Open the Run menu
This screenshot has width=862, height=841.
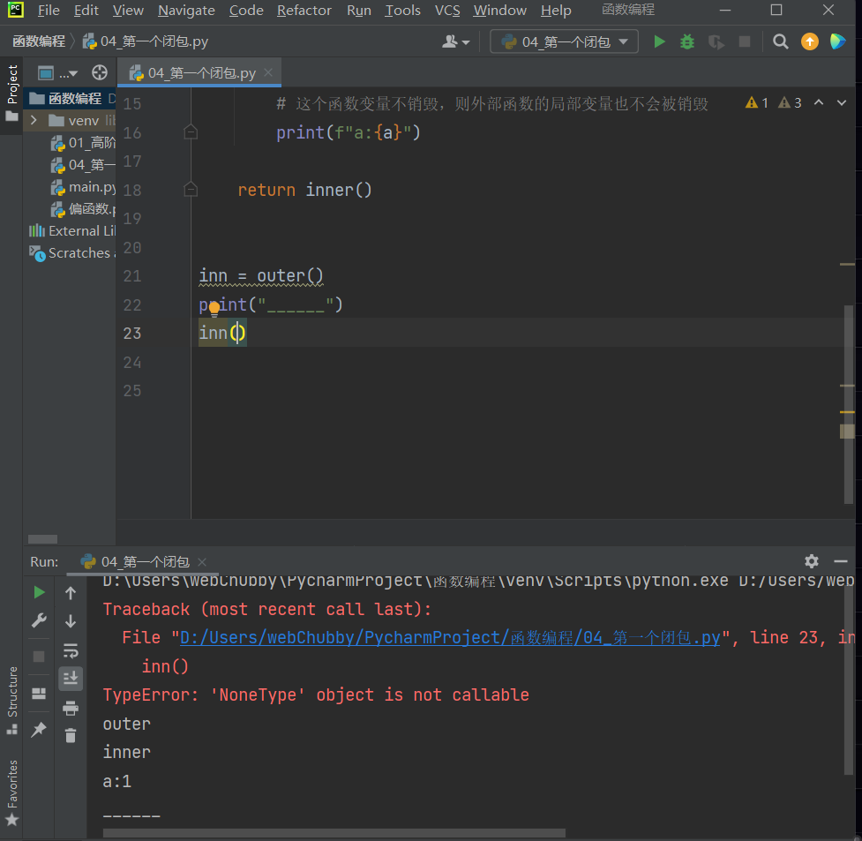click(x=359, y=11)
